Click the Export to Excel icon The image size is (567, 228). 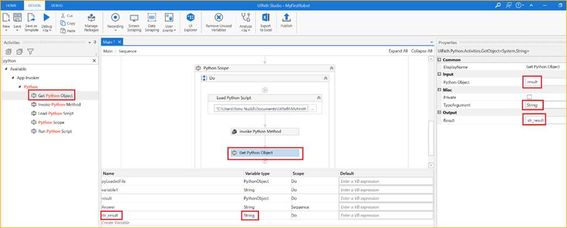coord(266,23)
